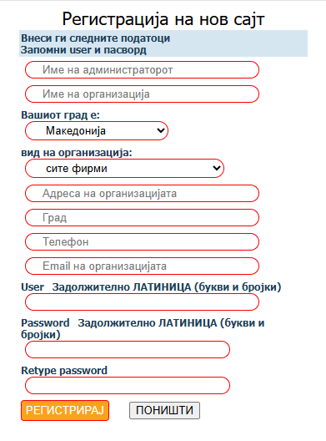Click the Retype password input field
This screenshot has height=441, width=326.
click(x=128, y=386)
